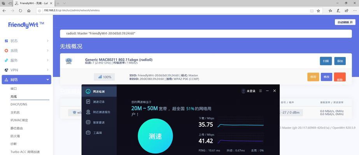Open the 接口 submenu item
Viewport: 359px width, 155px height.
[x=14, y=88]
